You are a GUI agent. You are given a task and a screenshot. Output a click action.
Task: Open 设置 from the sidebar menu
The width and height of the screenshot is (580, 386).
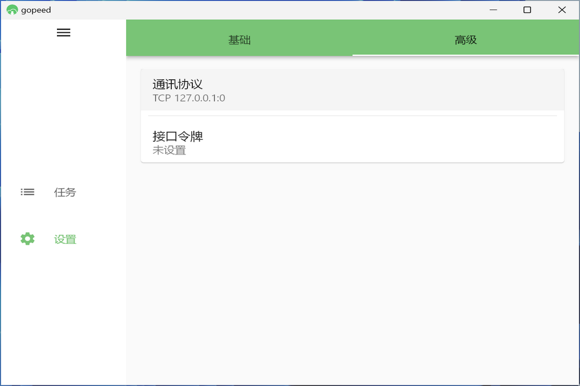pyautogui.click(x=64, y=239)
